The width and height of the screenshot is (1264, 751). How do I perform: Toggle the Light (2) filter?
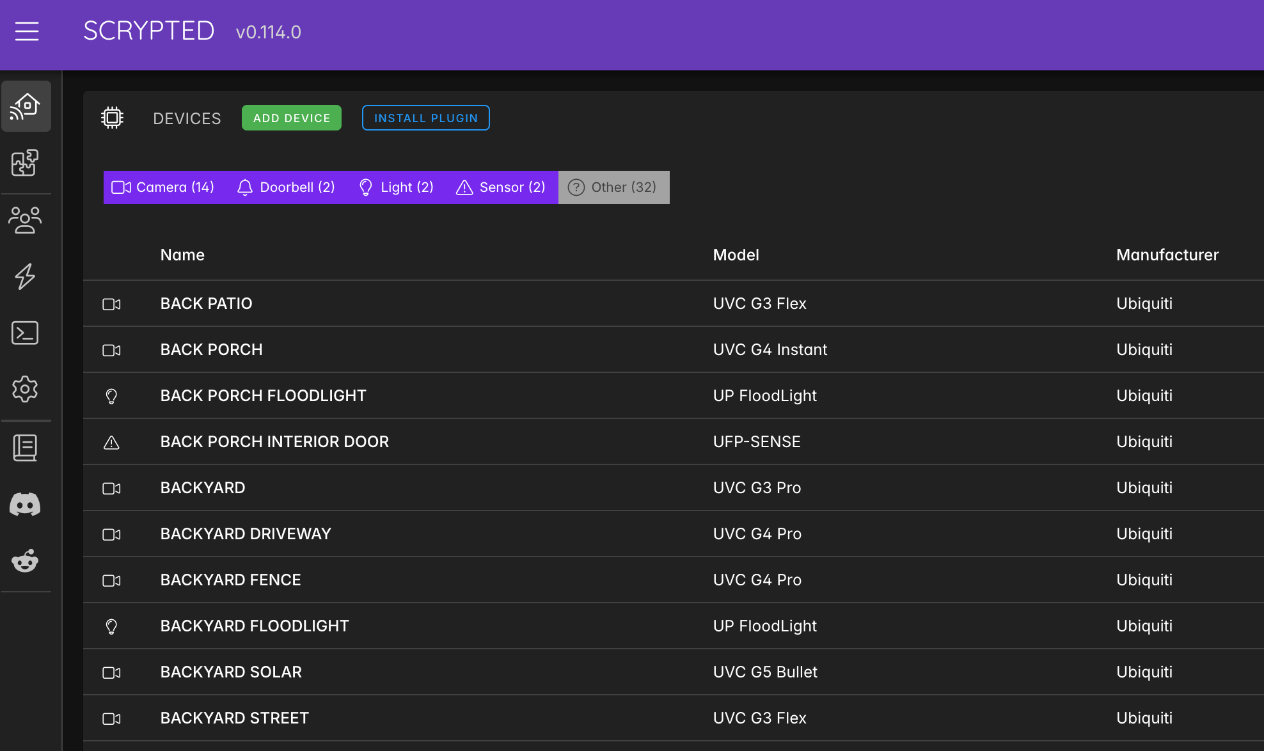[396, 187]
